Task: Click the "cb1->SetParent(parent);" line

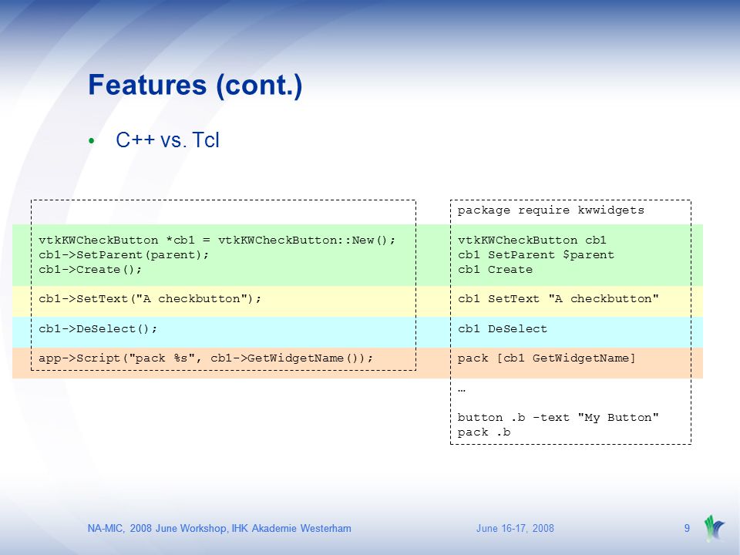Action: pos(123,255)
